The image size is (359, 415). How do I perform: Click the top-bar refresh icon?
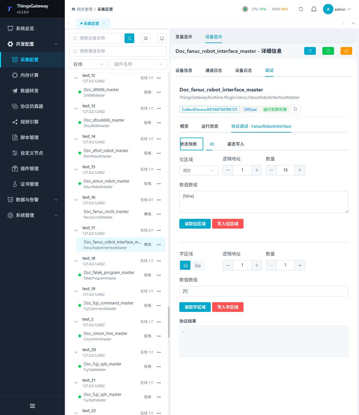pos(301,9)
